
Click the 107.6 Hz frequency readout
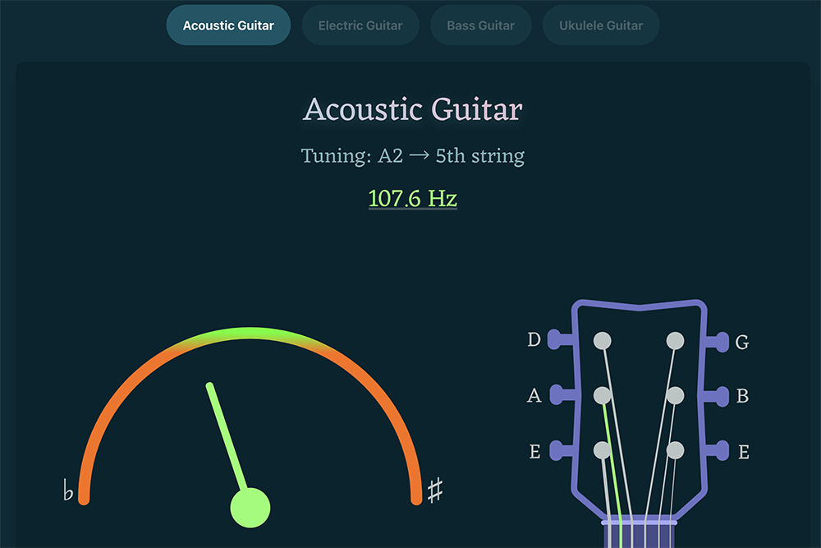[x=413, y=199]
